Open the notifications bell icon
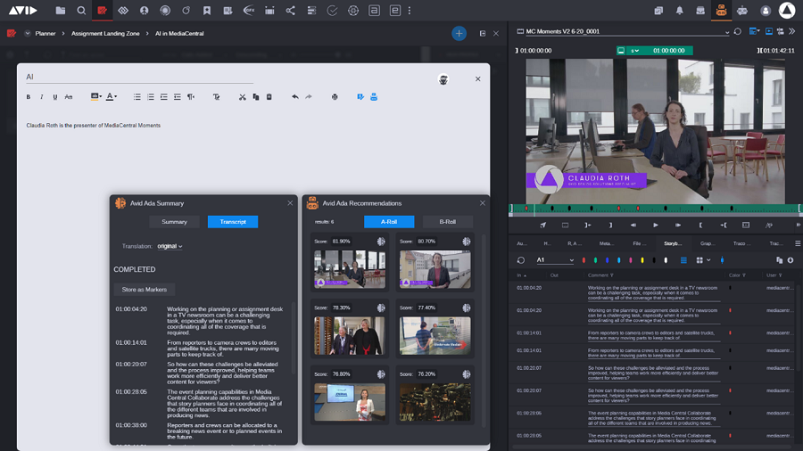803x451 pixels. pos(680,10)
